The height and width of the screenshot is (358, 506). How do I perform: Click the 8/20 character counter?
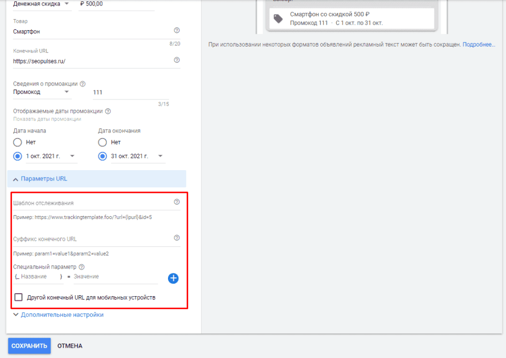point(175,44)
